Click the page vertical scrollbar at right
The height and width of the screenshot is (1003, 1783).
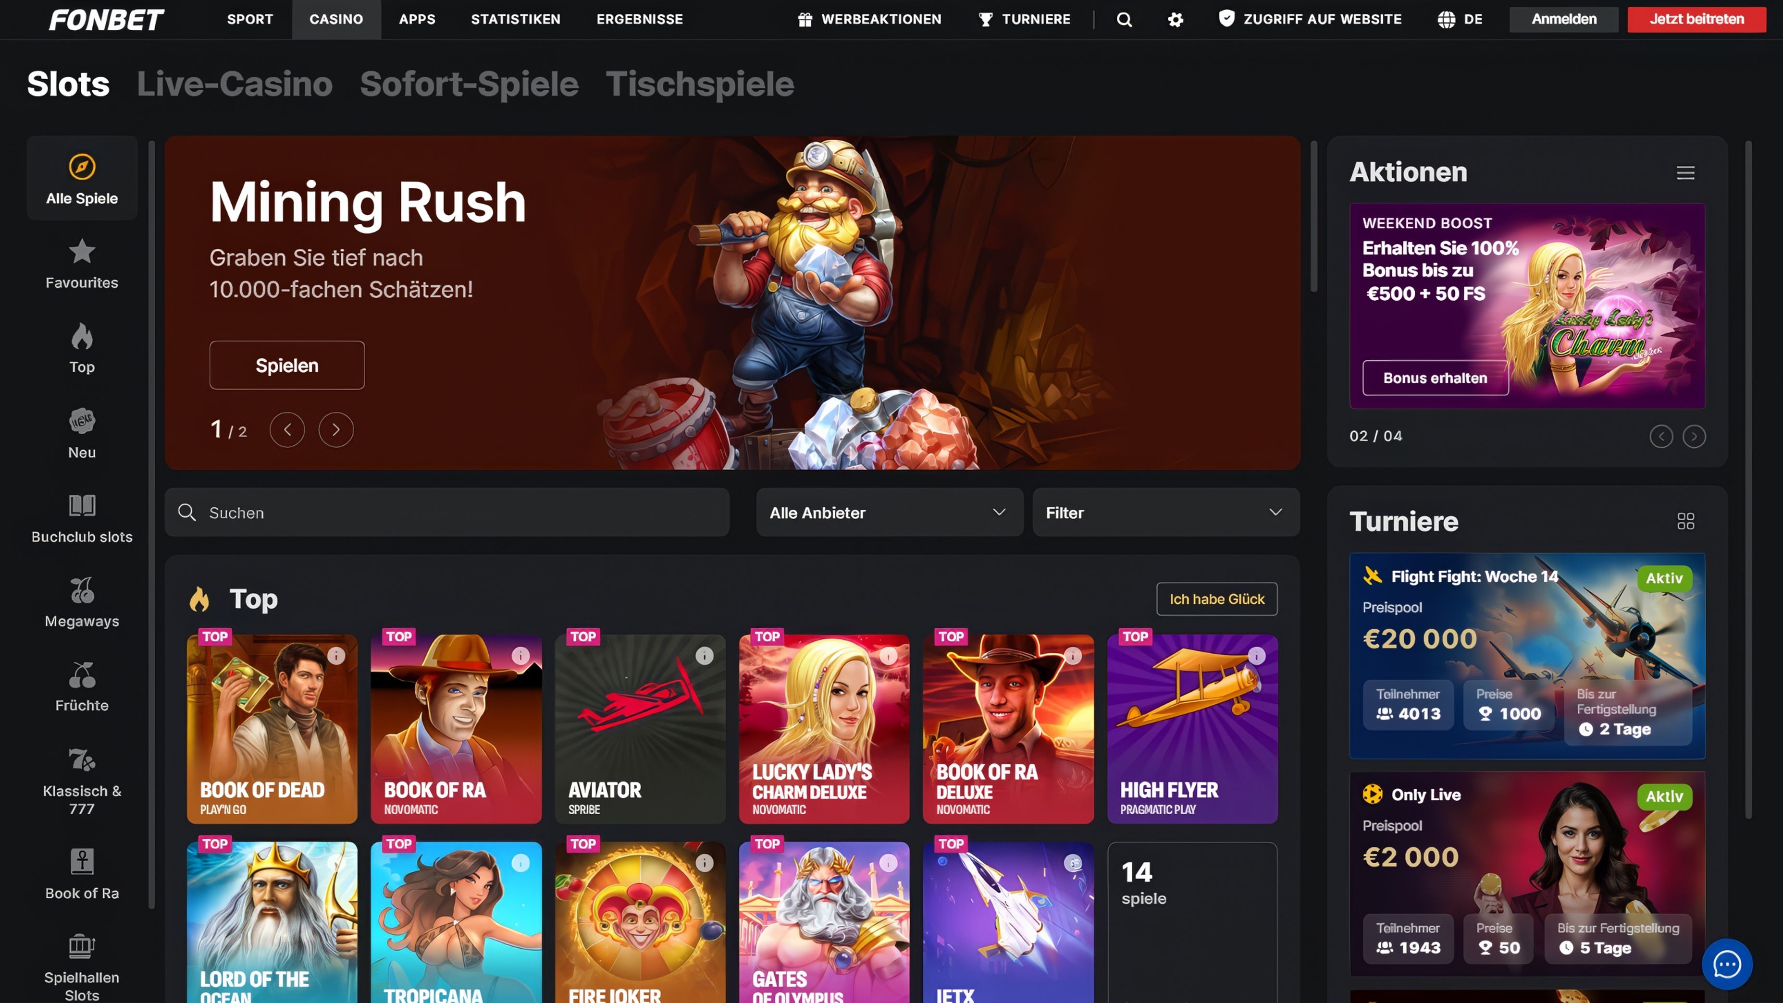tap(1748, 479)
